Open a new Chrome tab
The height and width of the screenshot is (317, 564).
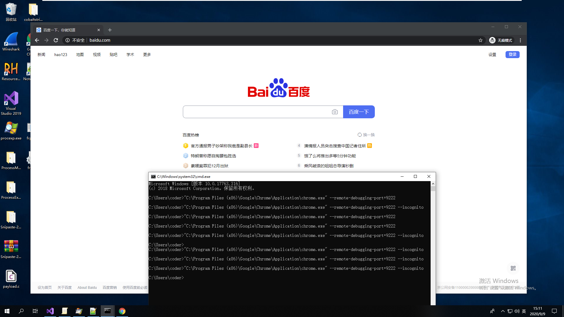click(110, 30)
